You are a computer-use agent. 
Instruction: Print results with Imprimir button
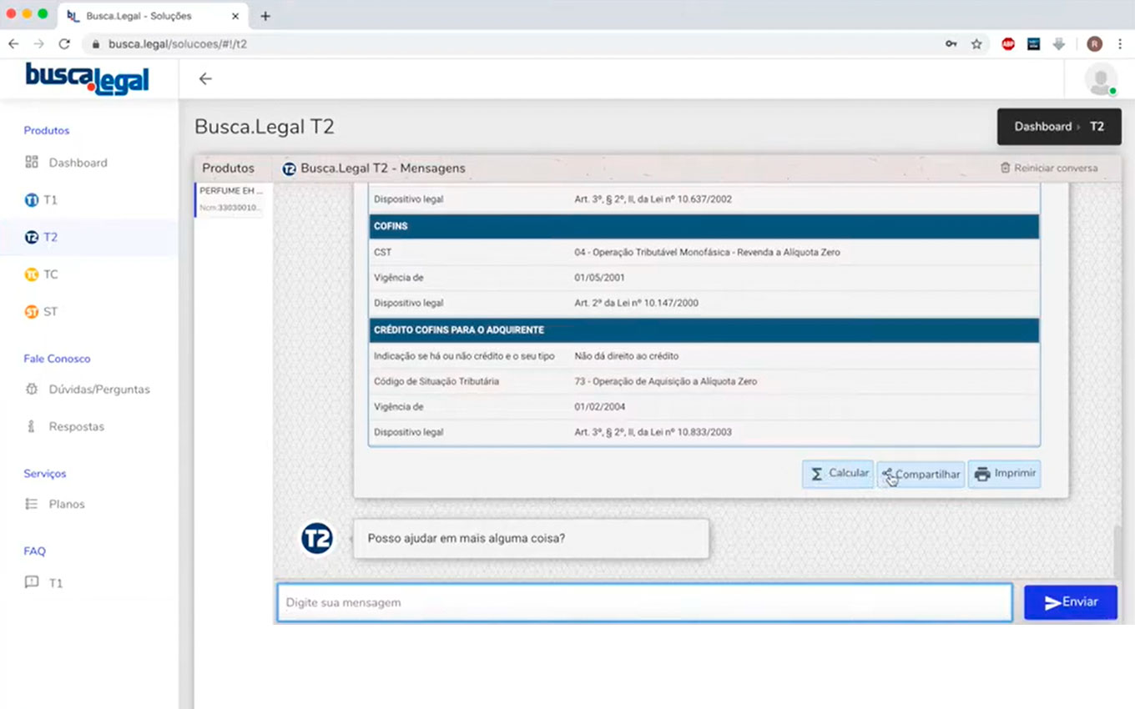[x=1005, y=474]
